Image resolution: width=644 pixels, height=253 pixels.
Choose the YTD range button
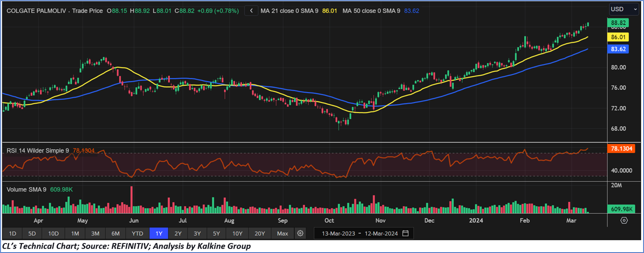pos(137,233)
